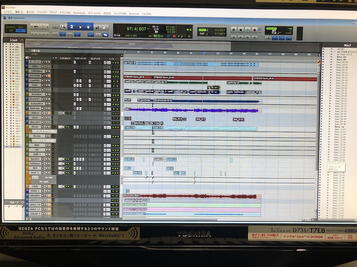Click the loop Play transport button
This screenshot has width=357, height=267.
[248, 30]
